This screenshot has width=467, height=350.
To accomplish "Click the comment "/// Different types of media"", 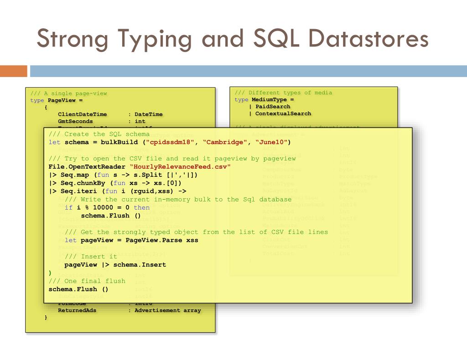I will point(283,93).
